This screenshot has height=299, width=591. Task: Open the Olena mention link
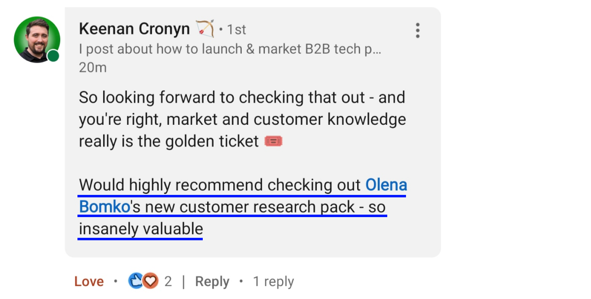(386, 186)
